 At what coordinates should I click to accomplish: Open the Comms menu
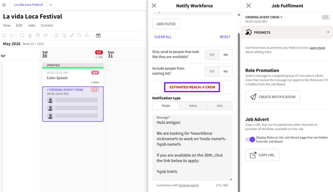(x=47, y=25)
